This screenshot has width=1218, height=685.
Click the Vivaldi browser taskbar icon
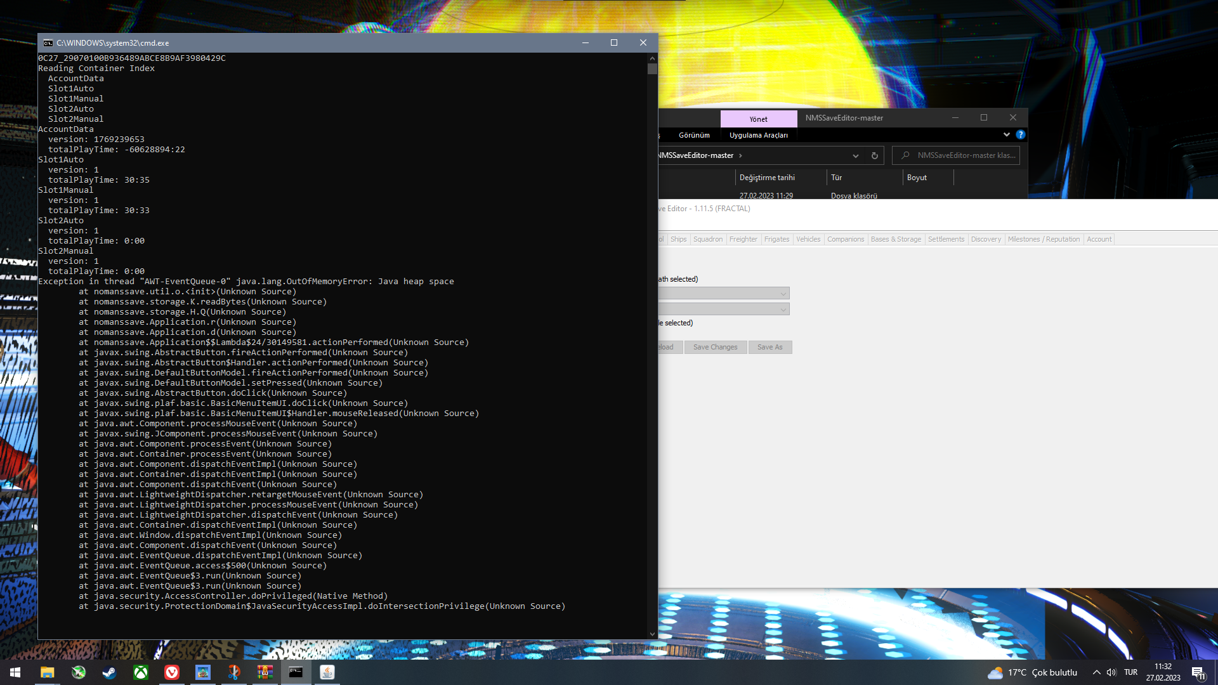(x=171, y=672)
